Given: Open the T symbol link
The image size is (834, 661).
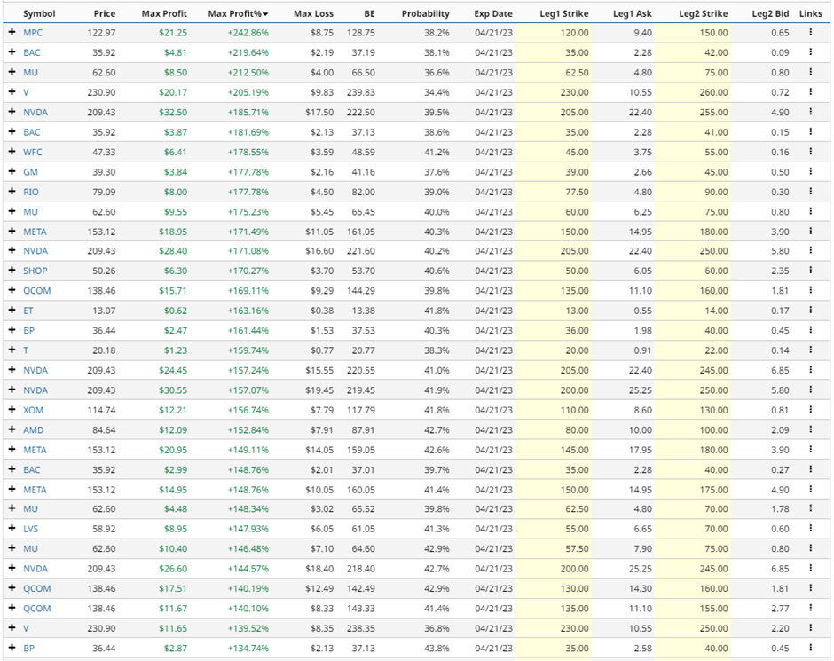Looking at the screenshot, I should tap(26, 350).
